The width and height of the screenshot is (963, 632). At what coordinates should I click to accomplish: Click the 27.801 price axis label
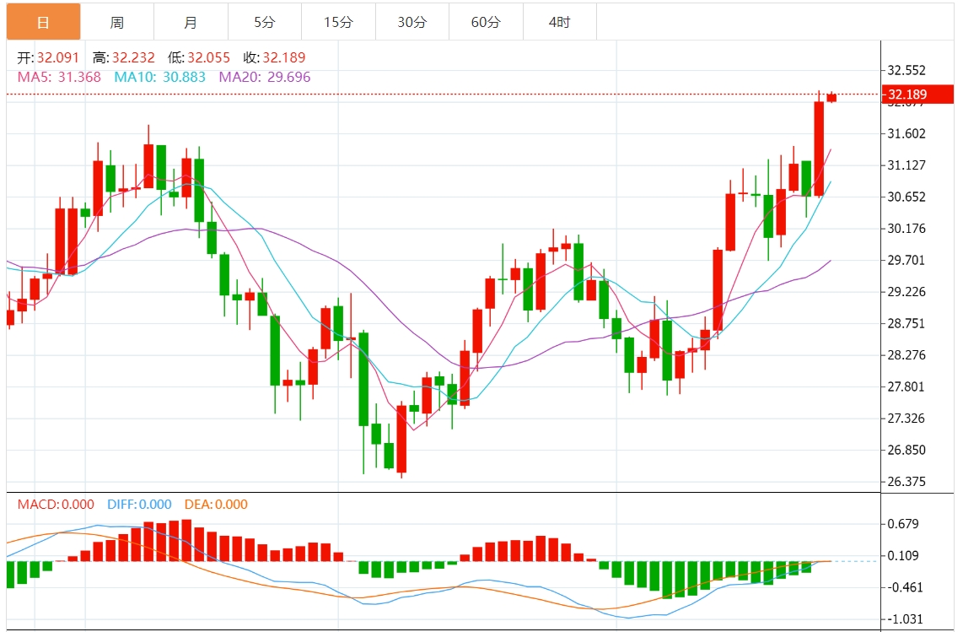click(907, 386)
